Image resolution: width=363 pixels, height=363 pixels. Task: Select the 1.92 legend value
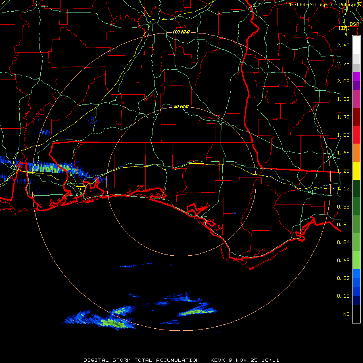point(343,99)
